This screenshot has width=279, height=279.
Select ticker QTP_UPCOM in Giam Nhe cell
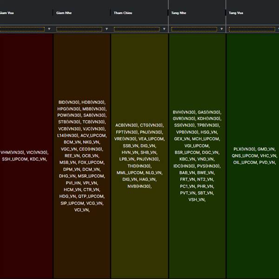91,196
